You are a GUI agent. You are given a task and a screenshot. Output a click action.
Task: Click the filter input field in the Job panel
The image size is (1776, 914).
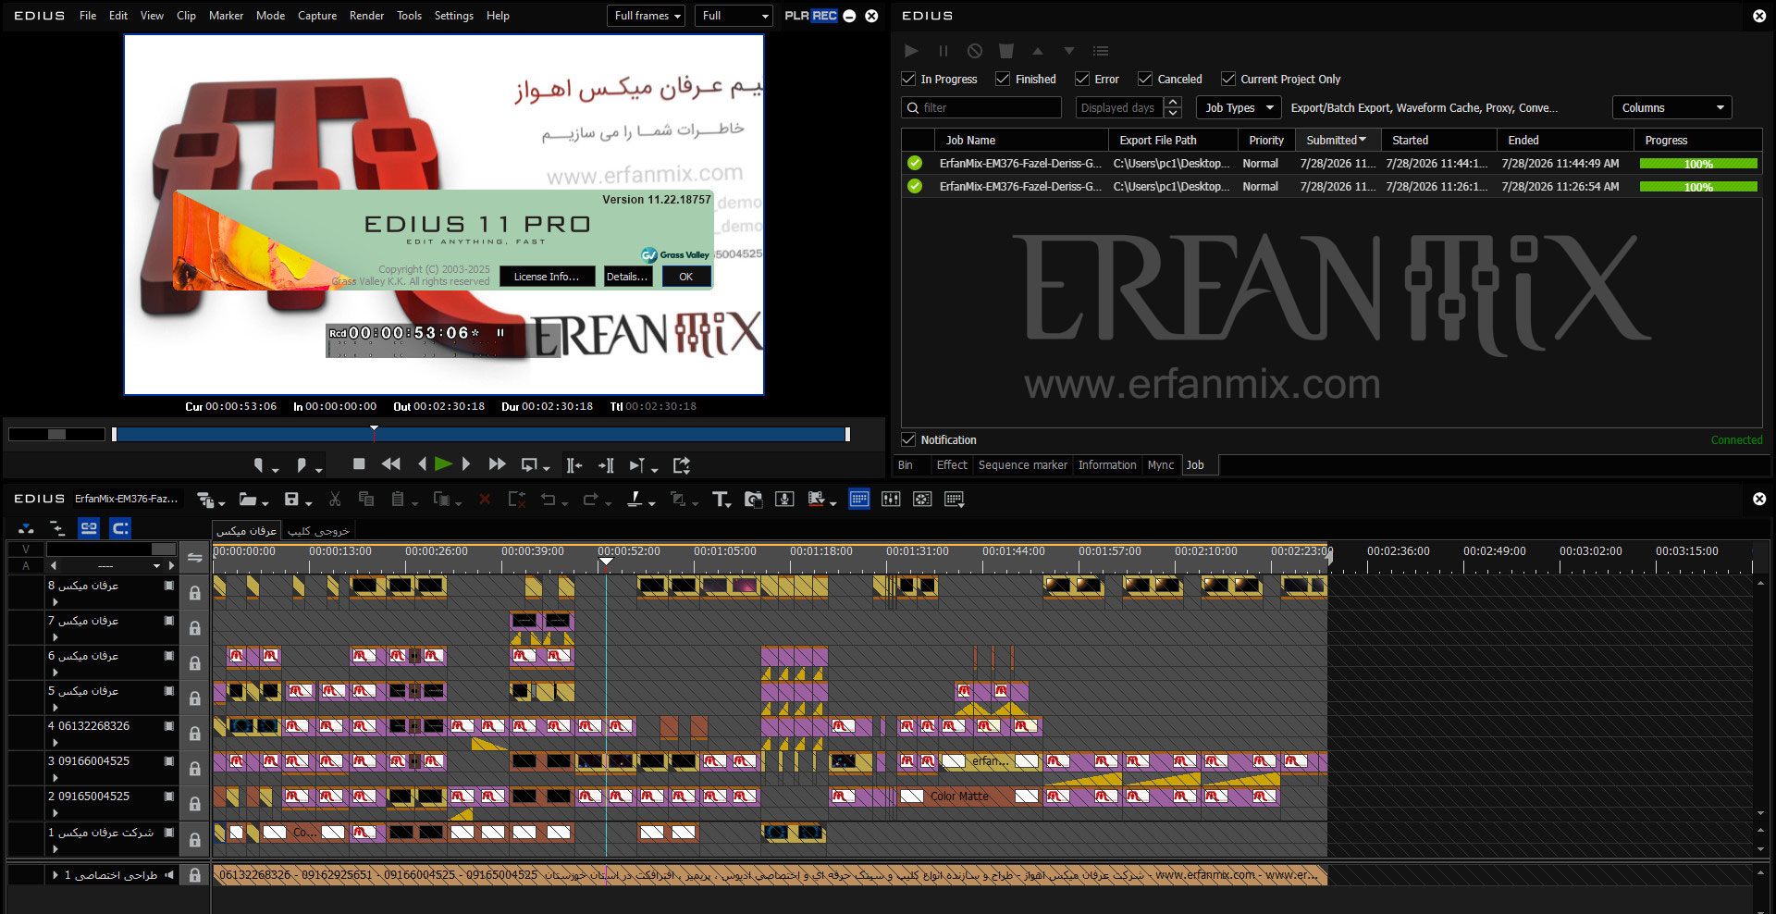point(981,107)
